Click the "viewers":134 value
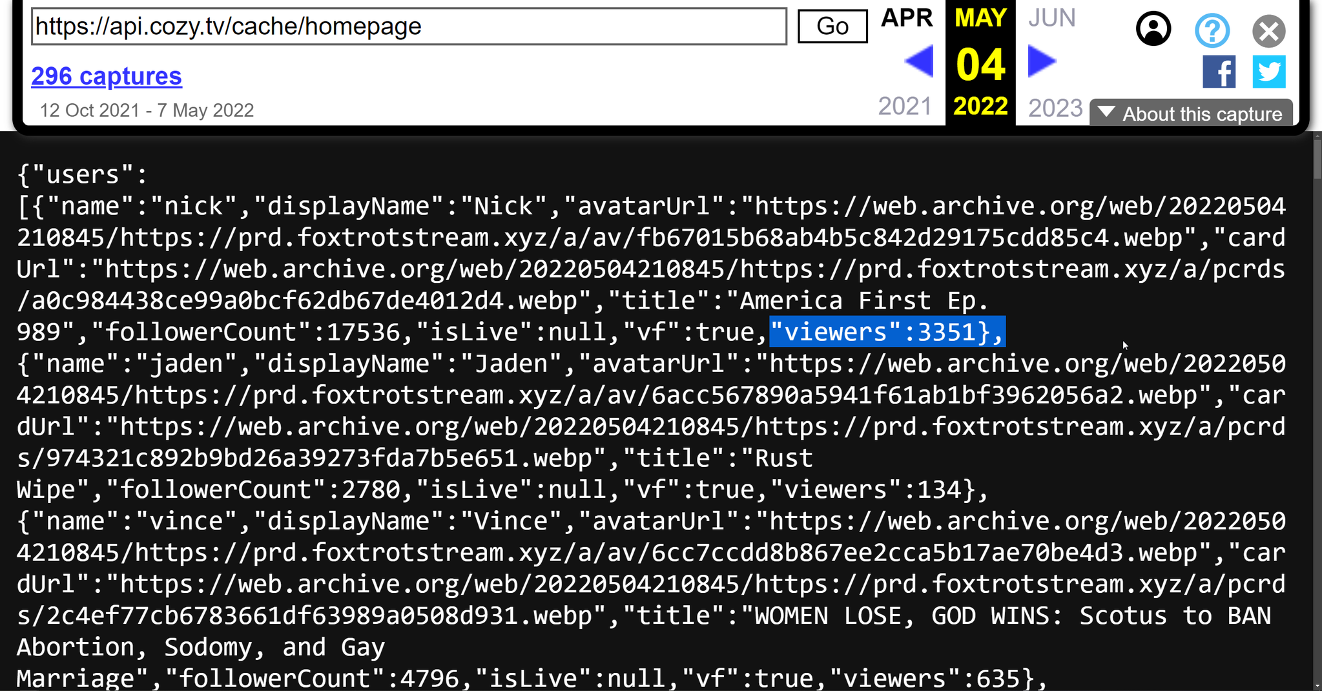The image size is (1322, 691). pos(865,490)
